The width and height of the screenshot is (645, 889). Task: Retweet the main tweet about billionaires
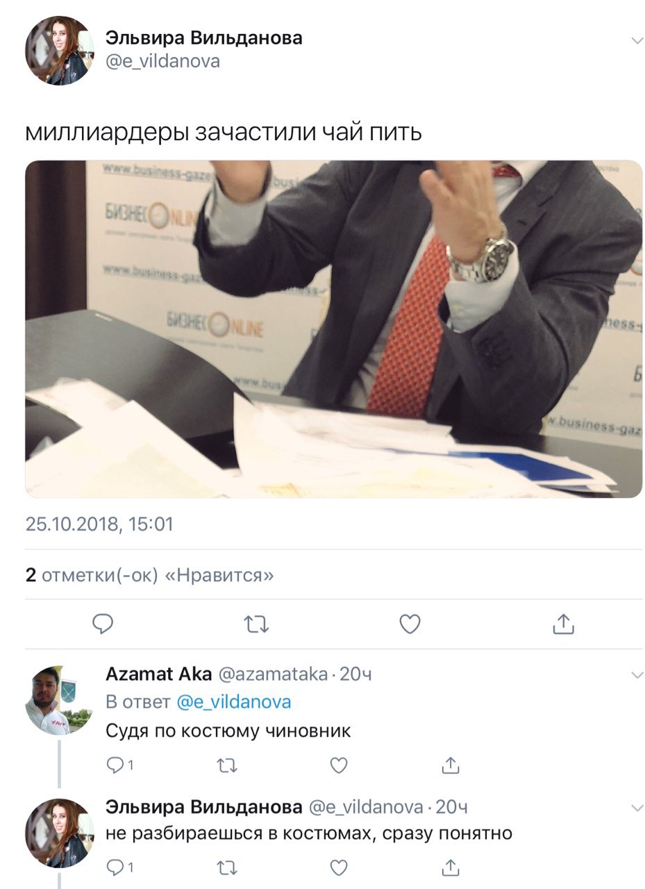tap(256, 625)
